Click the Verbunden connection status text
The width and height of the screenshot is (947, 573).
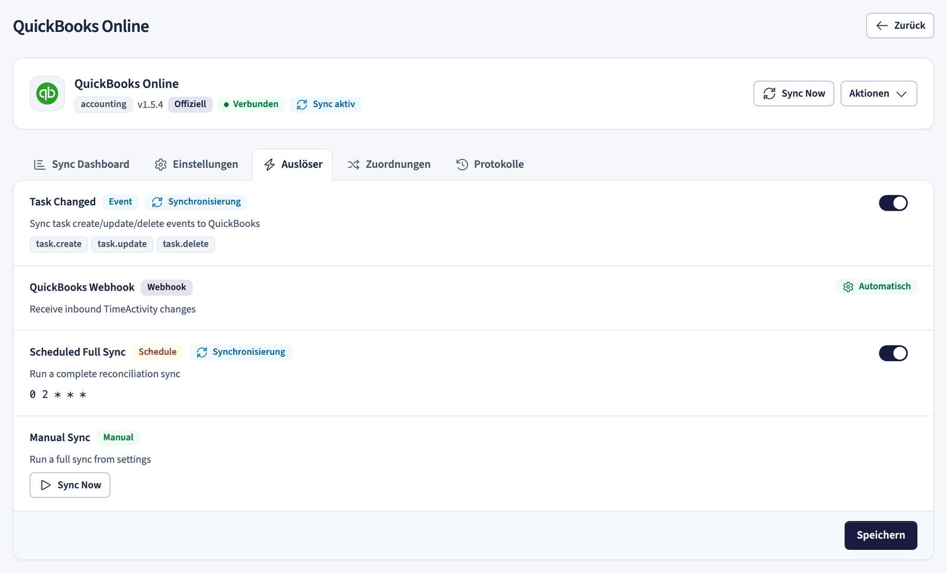click(256, 105)
